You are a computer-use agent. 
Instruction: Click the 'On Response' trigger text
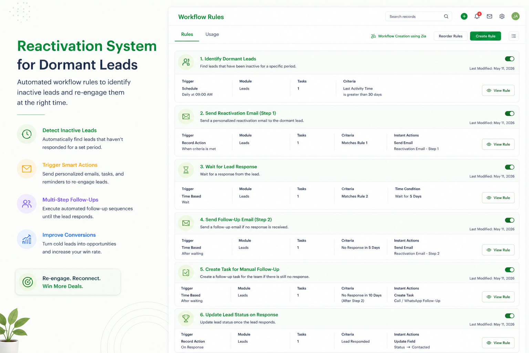[192, 347]
